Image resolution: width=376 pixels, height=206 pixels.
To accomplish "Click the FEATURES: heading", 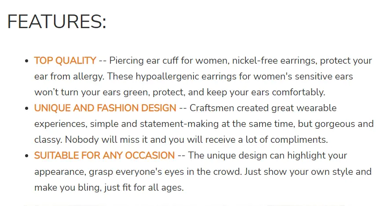I will pyautogui.click(x=57, y=22).
